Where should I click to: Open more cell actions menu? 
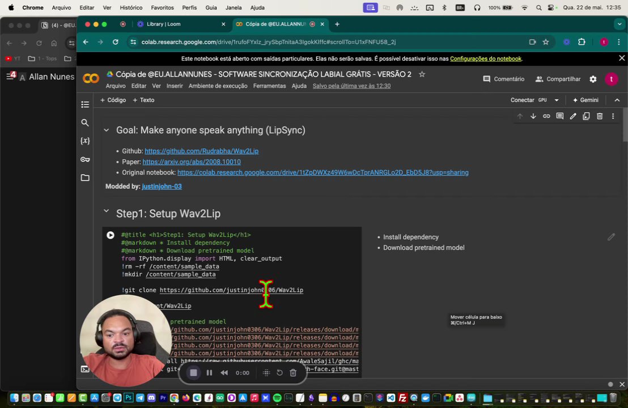(613, 116)
